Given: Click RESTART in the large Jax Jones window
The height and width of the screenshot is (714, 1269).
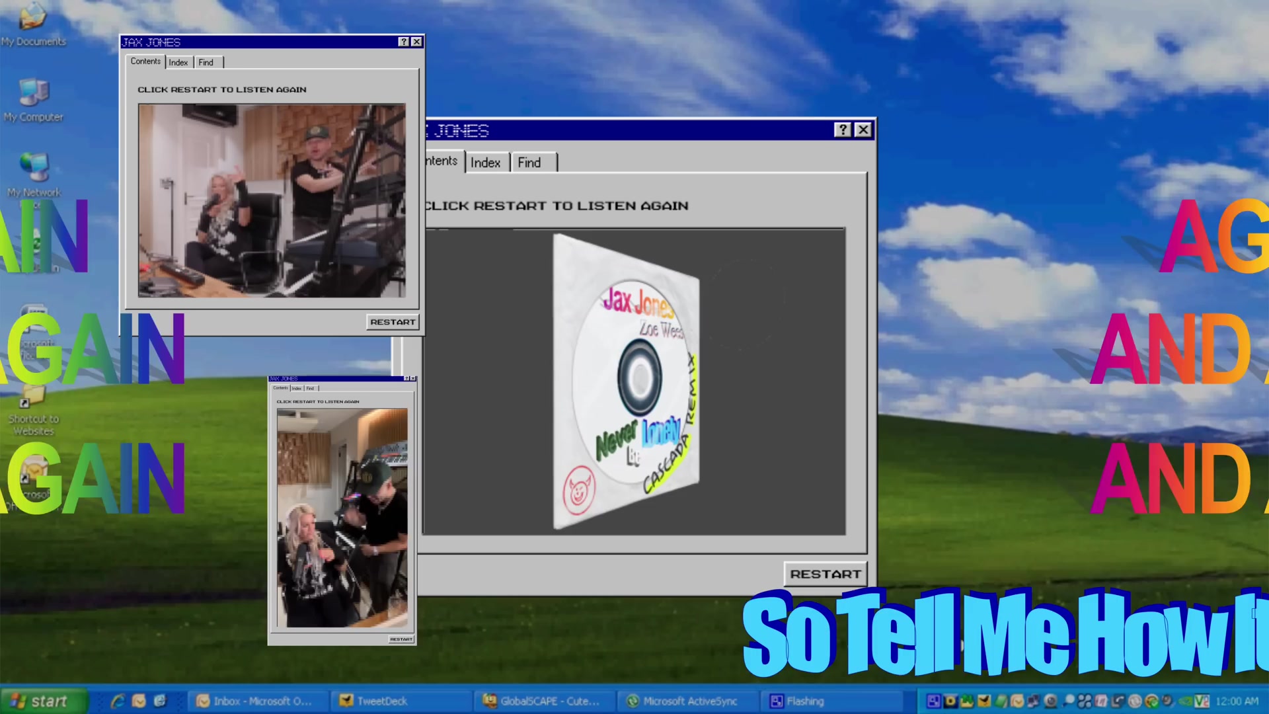Looking at the screenshot, I should [826, 574].
